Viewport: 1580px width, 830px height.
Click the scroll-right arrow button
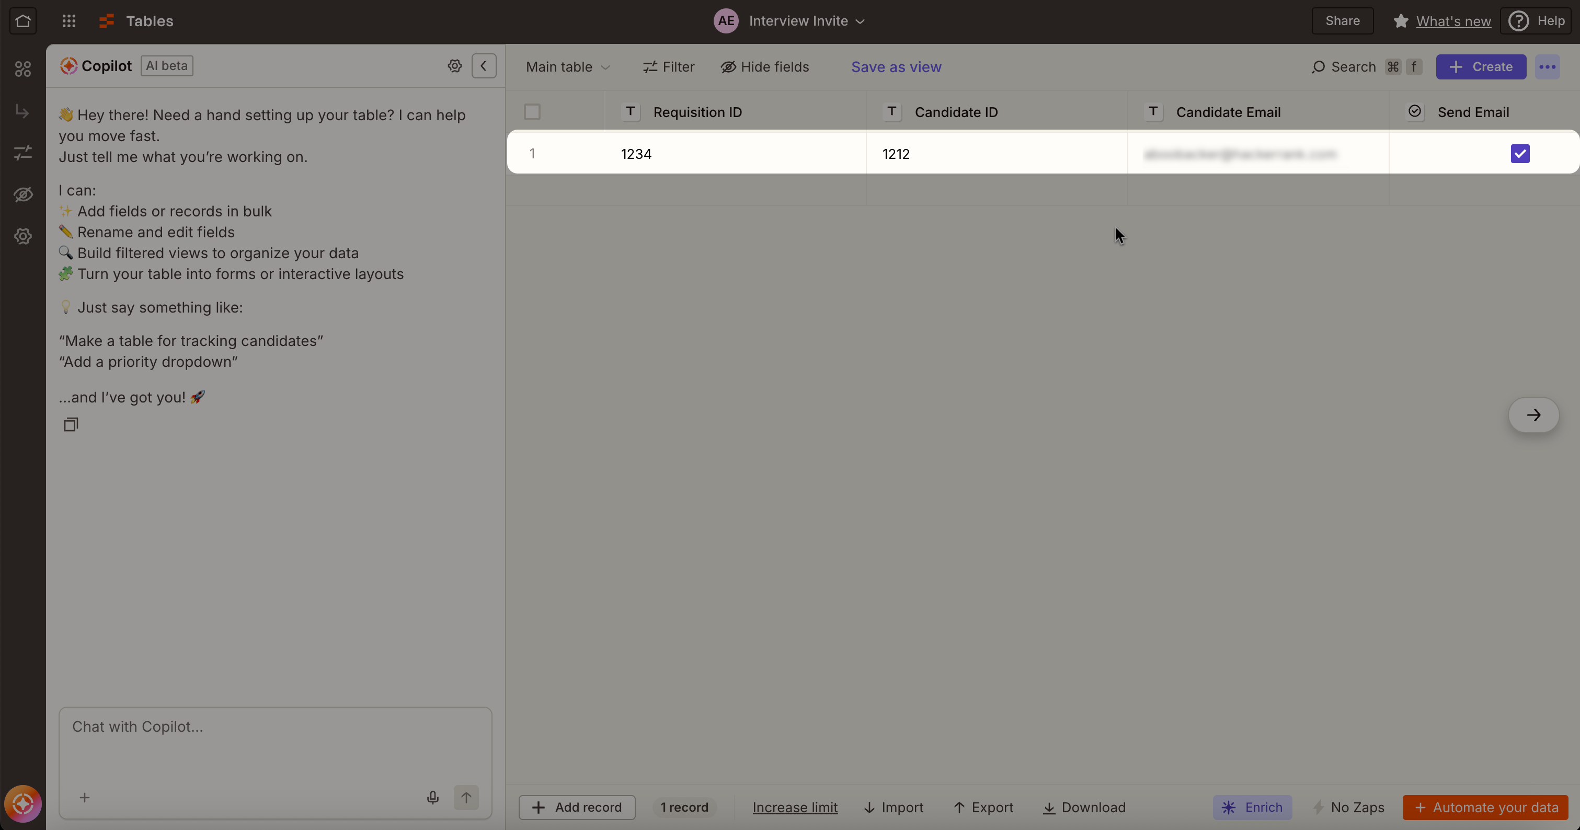point(1533,415)
